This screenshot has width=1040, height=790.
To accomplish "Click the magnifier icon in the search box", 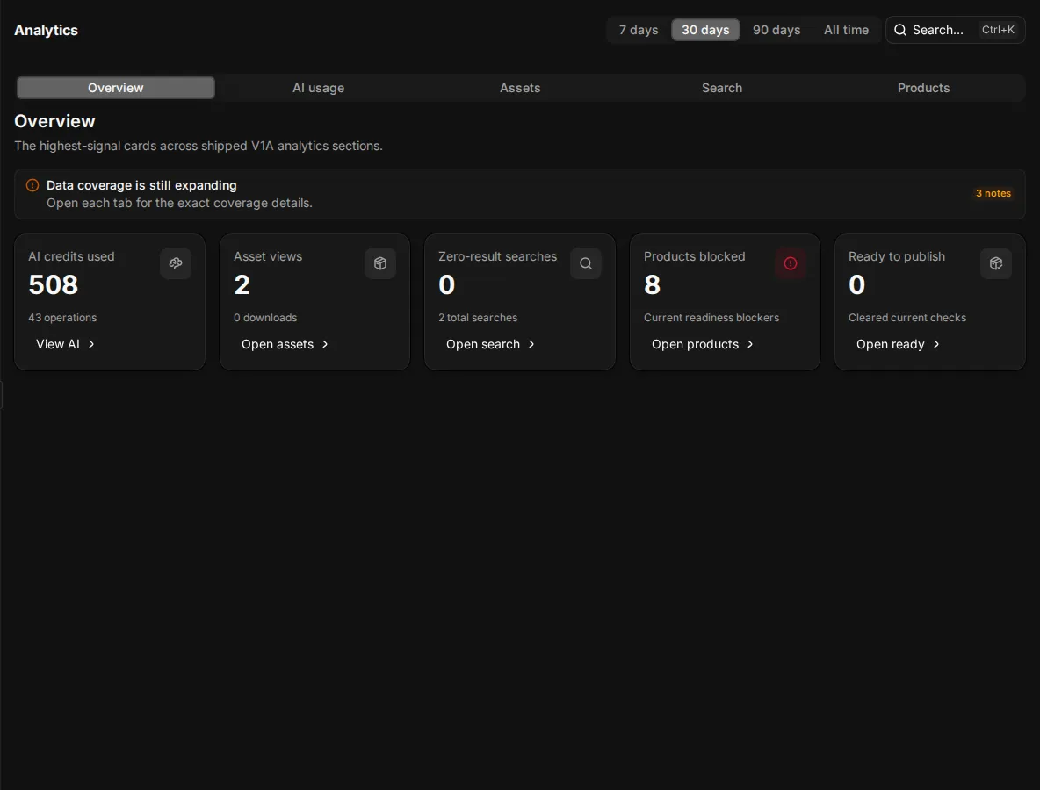I will tap(900, 30).
